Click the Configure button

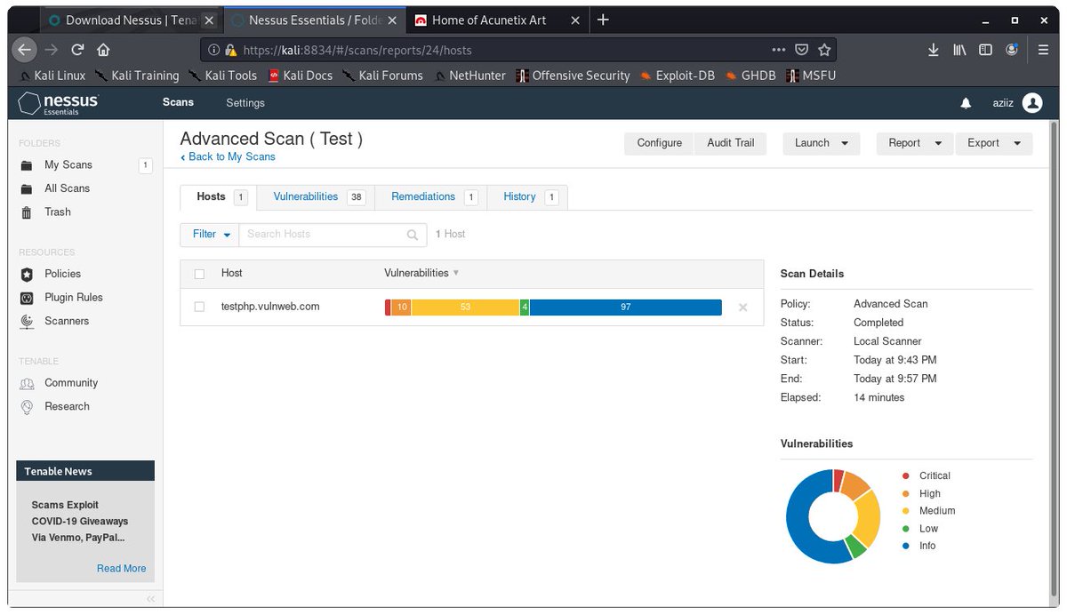pos(660,143)
